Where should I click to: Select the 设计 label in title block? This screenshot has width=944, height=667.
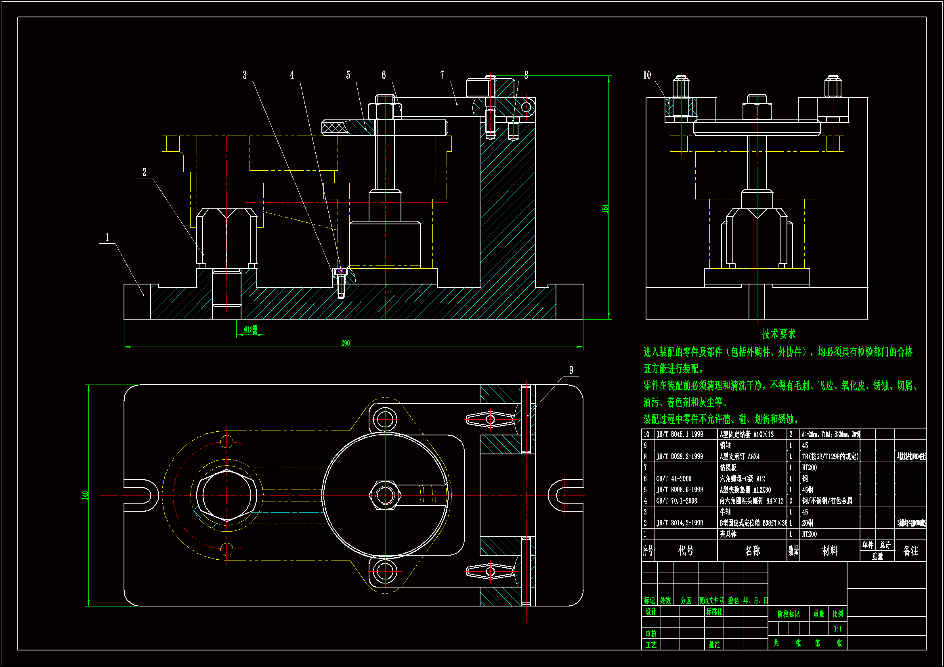(x=650, y=612)
